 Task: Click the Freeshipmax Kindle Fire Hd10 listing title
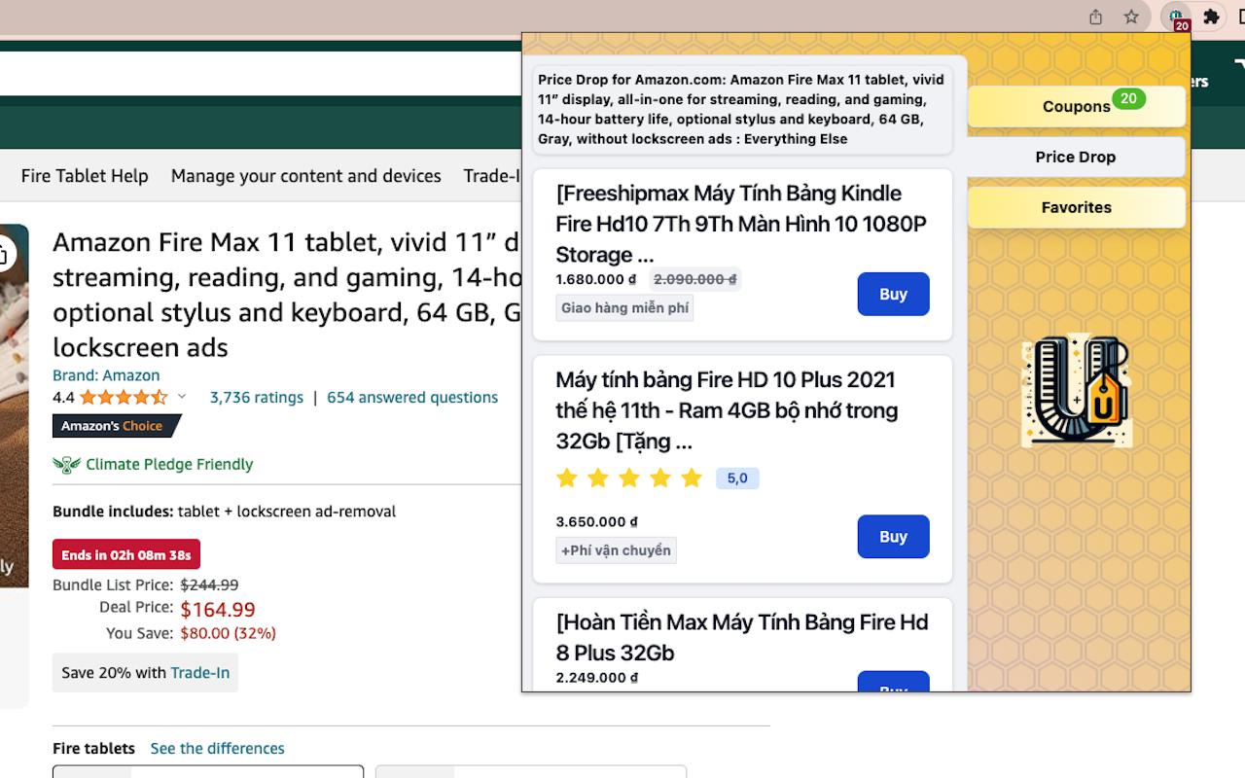741,224
